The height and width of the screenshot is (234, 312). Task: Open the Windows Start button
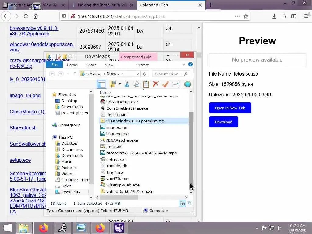(x=8, y=228)
